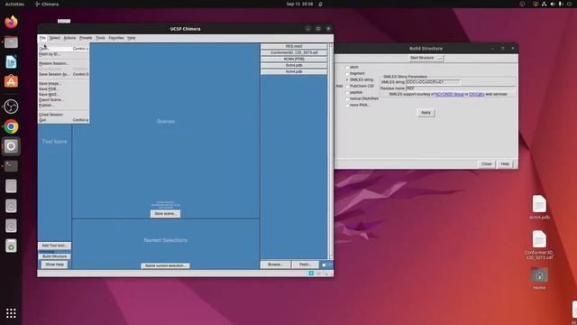Open the Presets menu

pyautogui.click(x=86, y=38)
